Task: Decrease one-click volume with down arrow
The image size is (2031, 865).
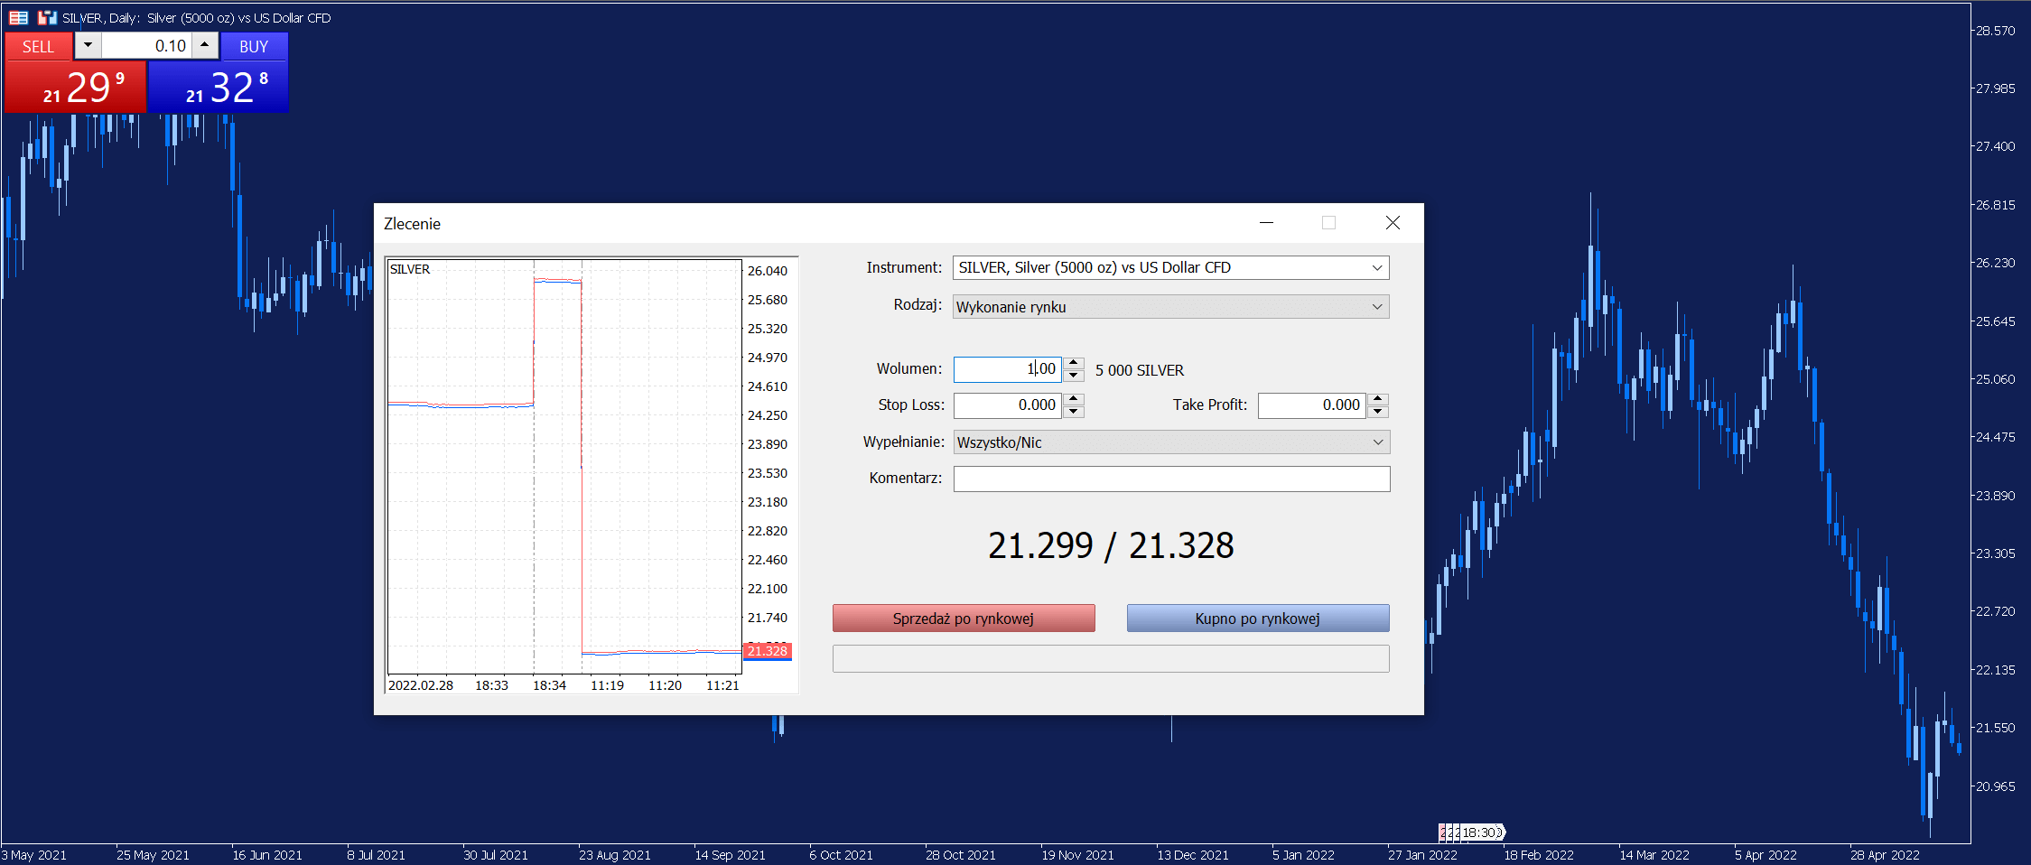Action: (x=88, y=45)
